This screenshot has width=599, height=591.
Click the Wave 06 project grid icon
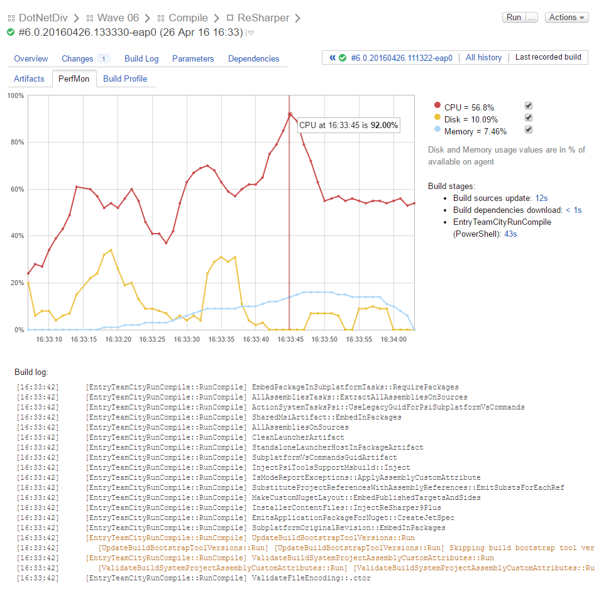(89, 18)
